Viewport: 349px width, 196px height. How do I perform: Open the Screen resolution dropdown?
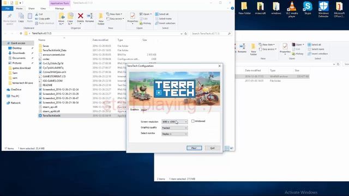(x=174, y=122)
